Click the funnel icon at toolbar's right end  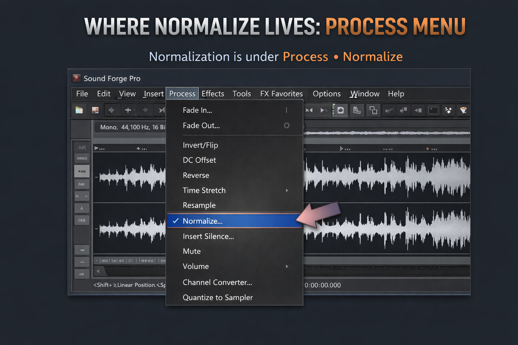pyautogui.click(x=463, y=110)
